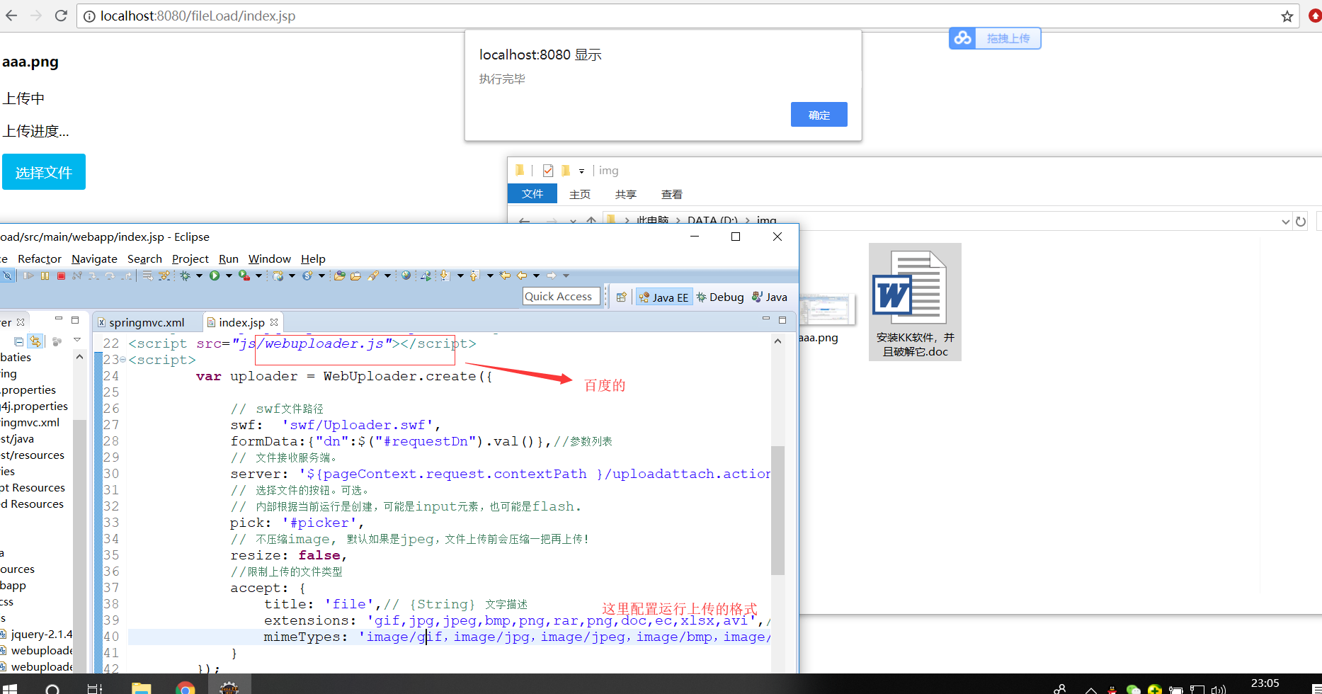1322x694 pixels.
Task: Click the red Terminate icon
Action: (x=61, y=275)
